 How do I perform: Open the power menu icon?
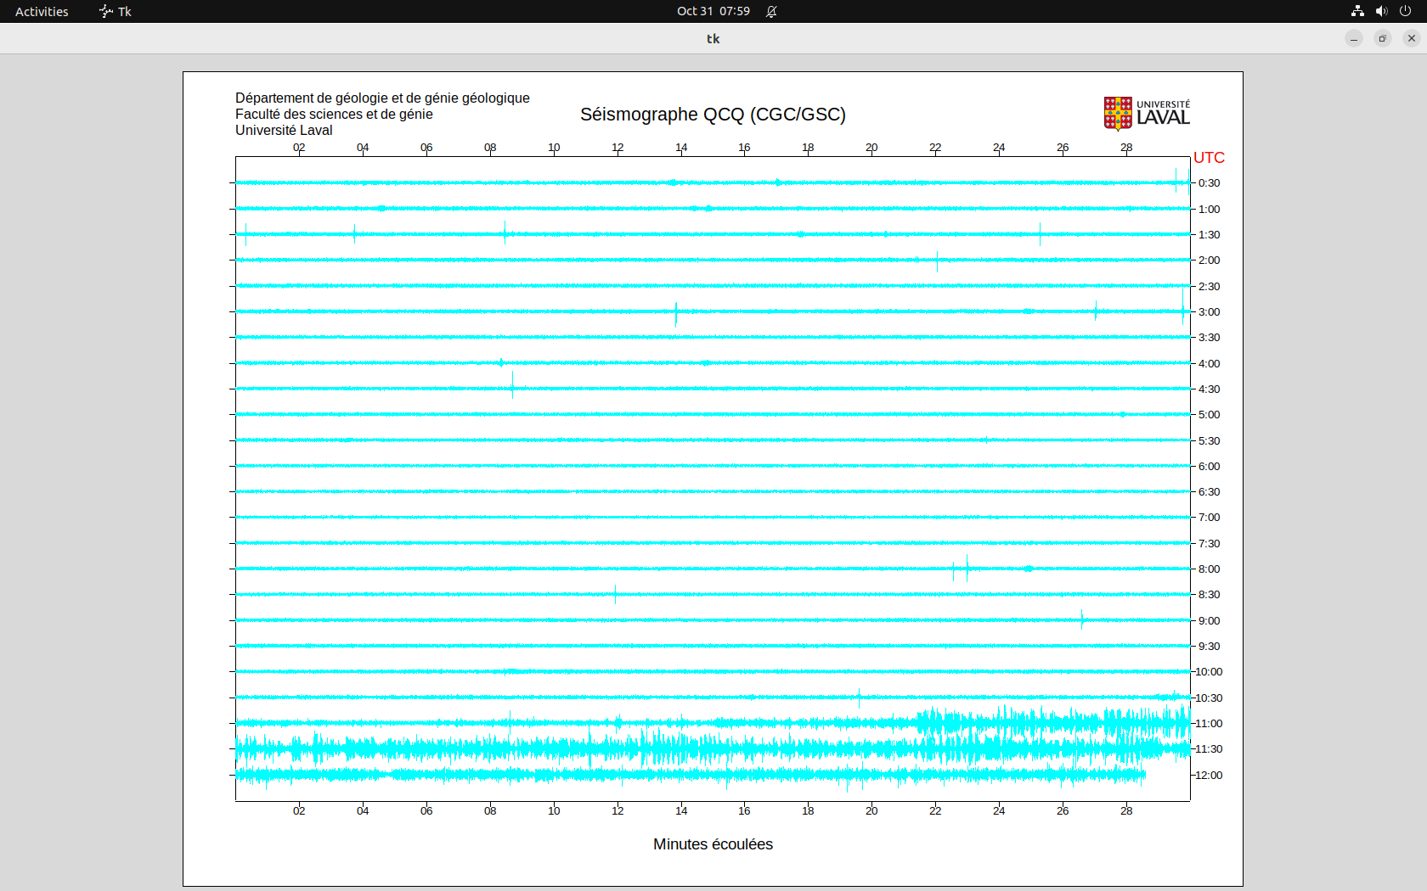click(1405, 11)
